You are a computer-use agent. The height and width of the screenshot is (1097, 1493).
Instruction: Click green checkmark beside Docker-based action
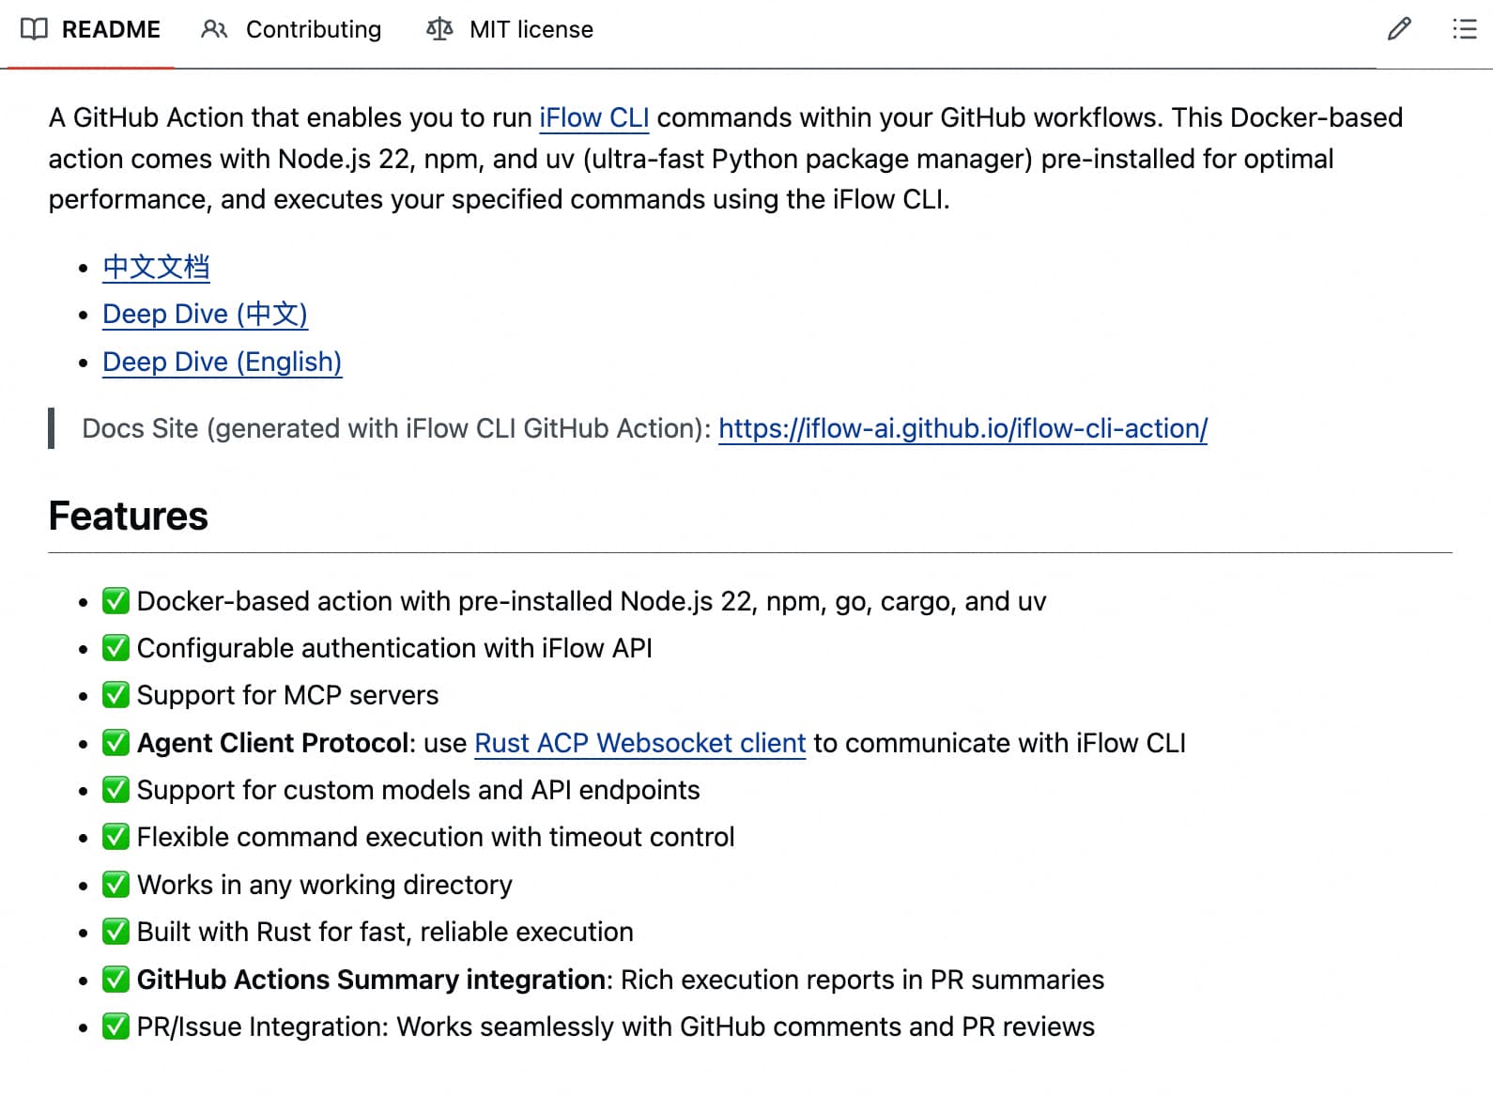click(115, 601)
